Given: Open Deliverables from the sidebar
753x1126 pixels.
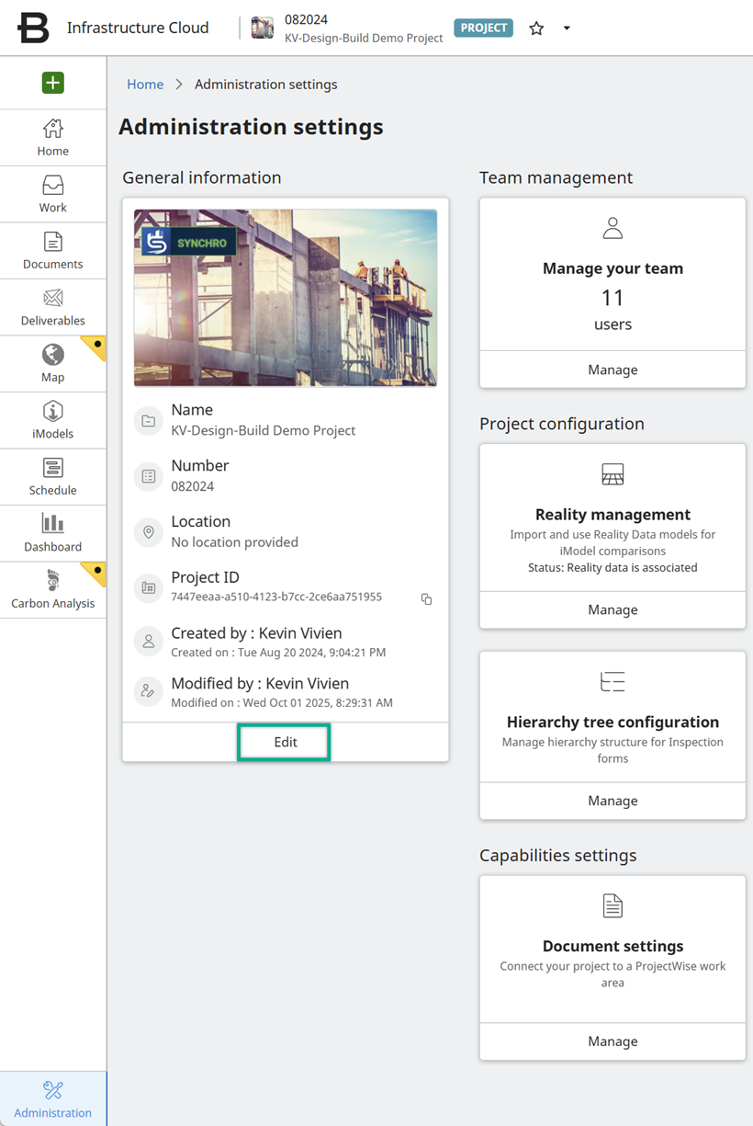Looking at the screenshot, I should pos(53,307).
